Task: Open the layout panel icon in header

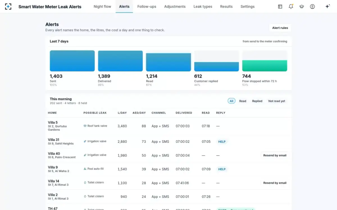Action: pos(280,6)
